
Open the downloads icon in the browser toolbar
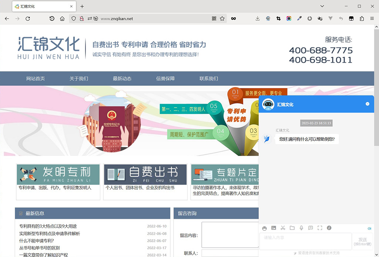(x=258, y=18)
